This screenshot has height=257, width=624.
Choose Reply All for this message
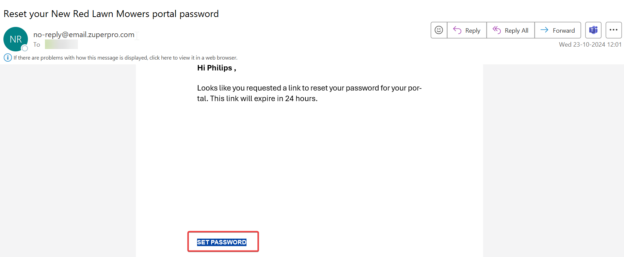point(516,31)
